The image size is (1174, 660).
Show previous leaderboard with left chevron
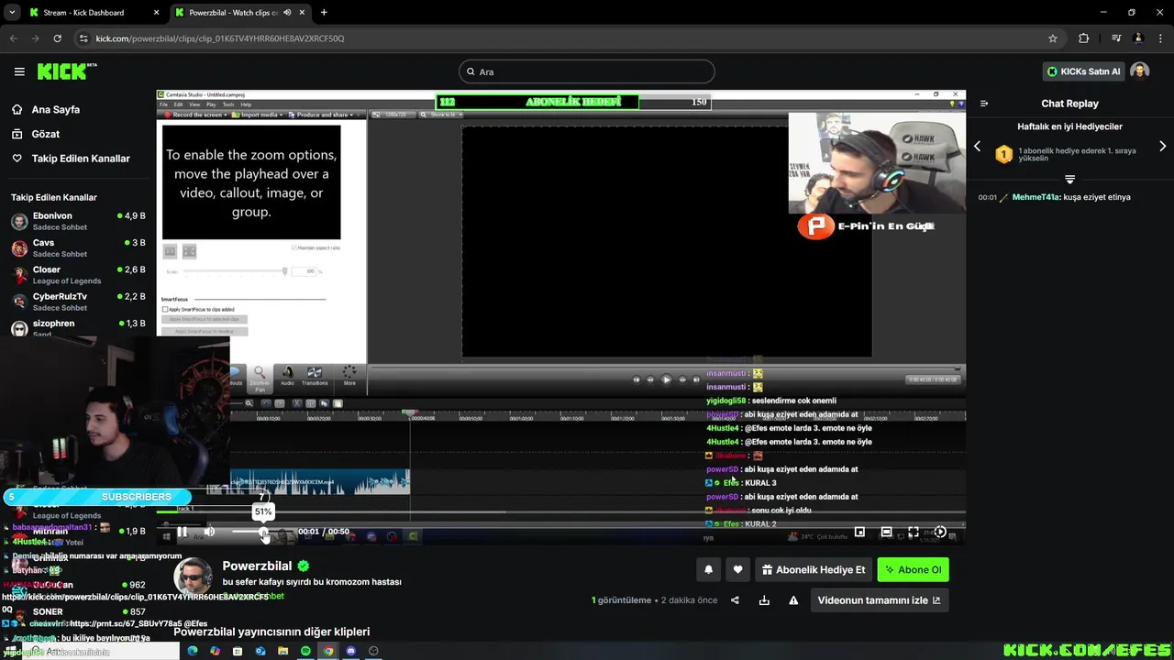point(977,147)
